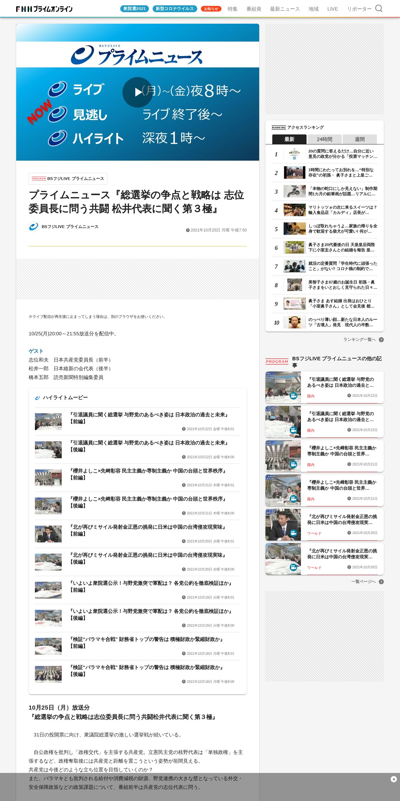Screen dimensions: 400x801
Task: Click the arrow icon next to ランキング一覧へ
Action: click(381, 340)
